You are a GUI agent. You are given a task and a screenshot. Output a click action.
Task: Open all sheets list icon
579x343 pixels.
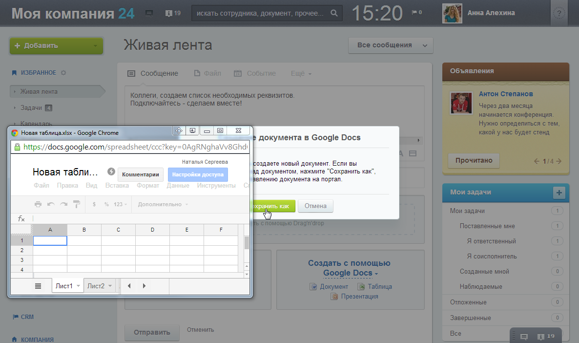point(38,286)
